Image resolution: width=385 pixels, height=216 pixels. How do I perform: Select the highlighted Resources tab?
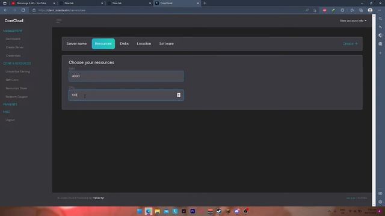pyautogui.click(x=103, y=44)
